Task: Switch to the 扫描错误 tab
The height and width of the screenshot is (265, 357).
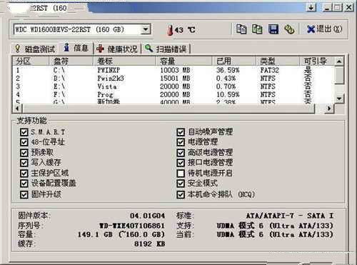Action: [166, 49]
